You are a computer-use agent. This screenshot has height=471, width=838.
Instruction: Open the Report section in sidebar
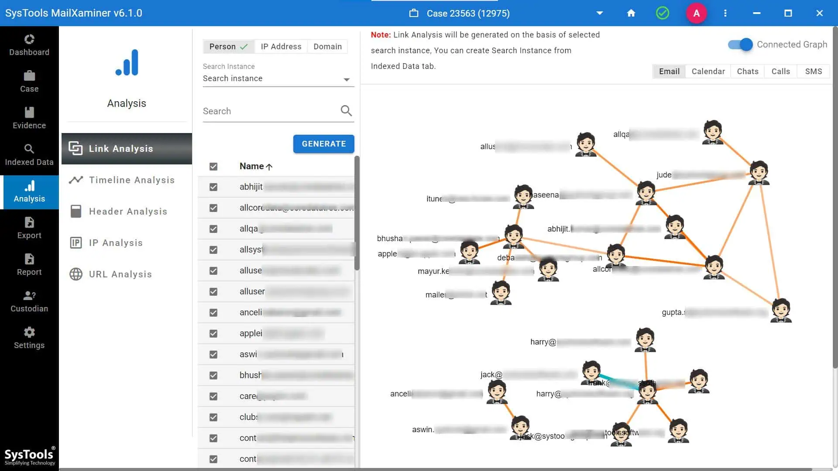[x=29, y=265]
